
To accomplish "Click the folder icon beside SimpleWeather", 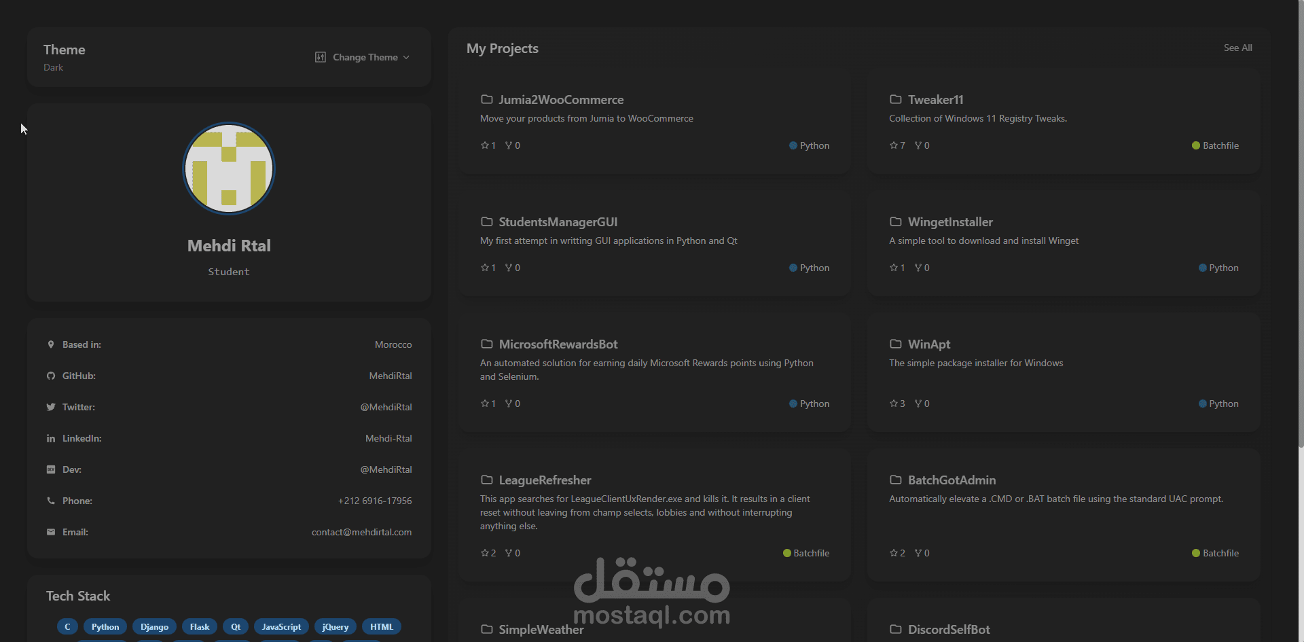I will (487, 629).
